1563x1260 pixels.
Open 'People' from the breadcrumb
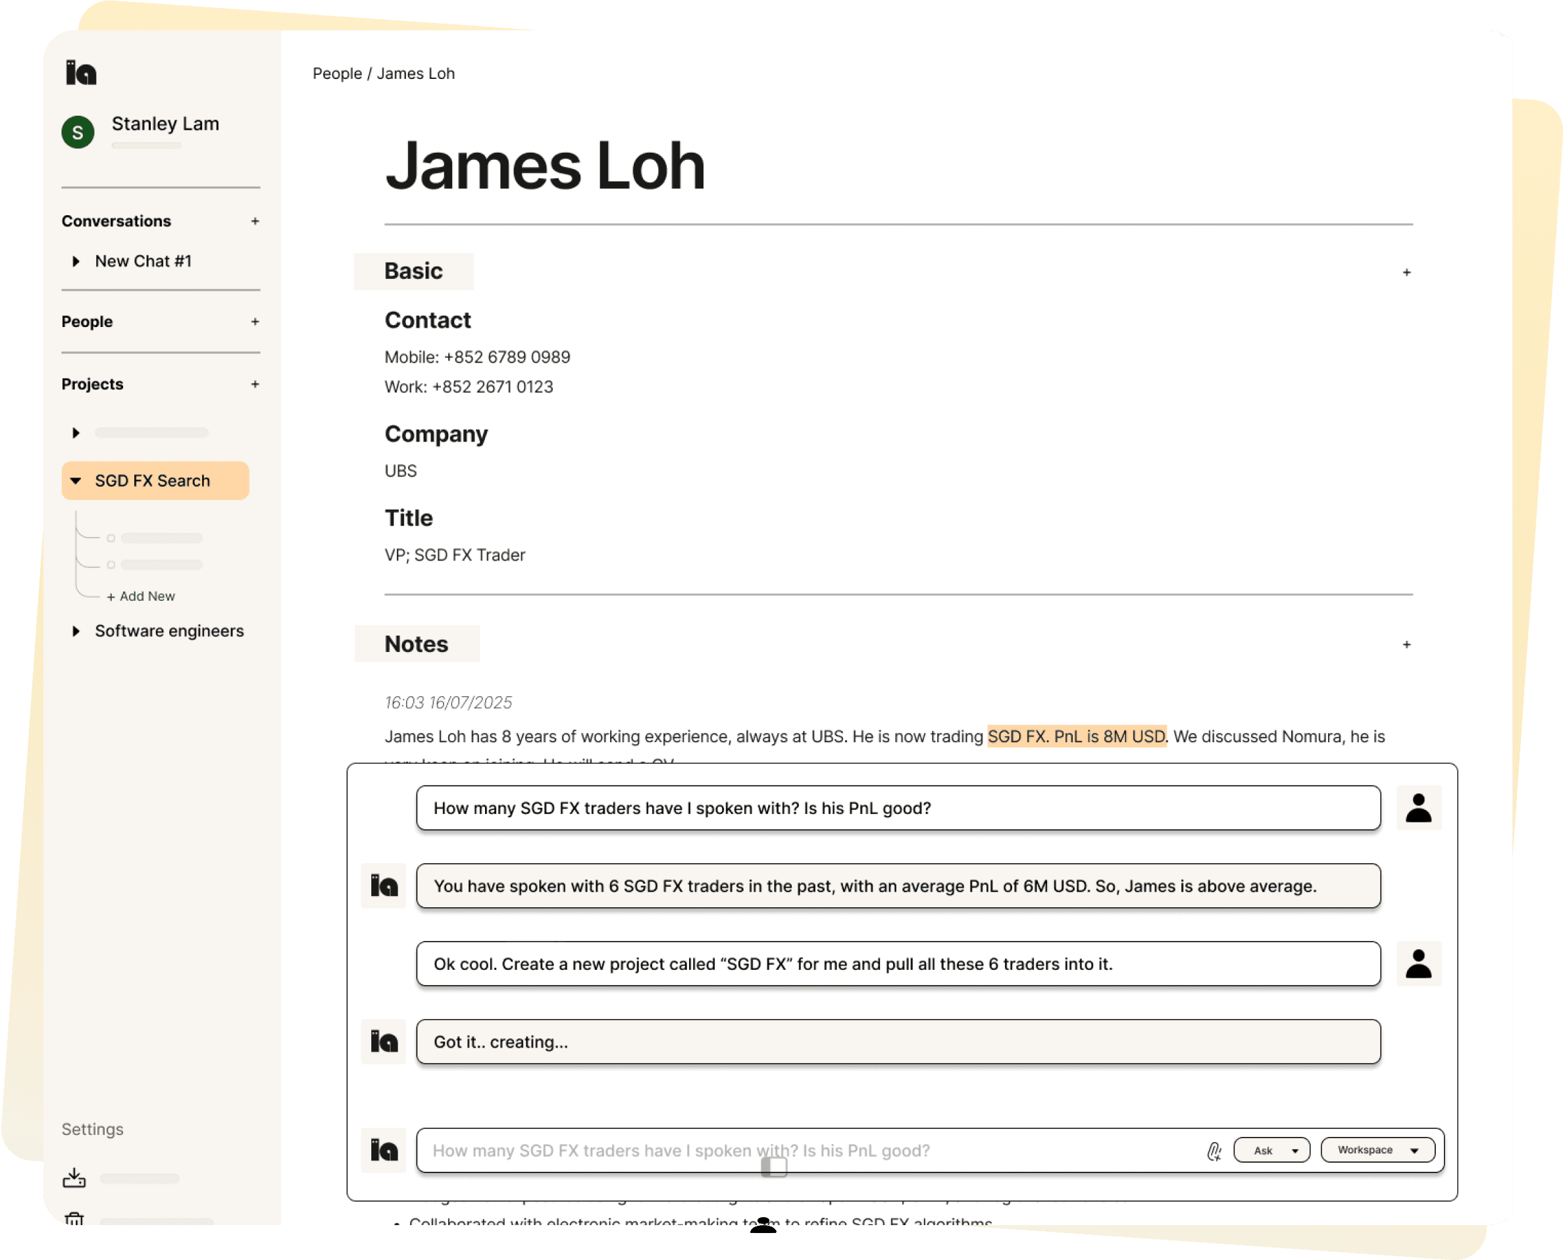336,72
